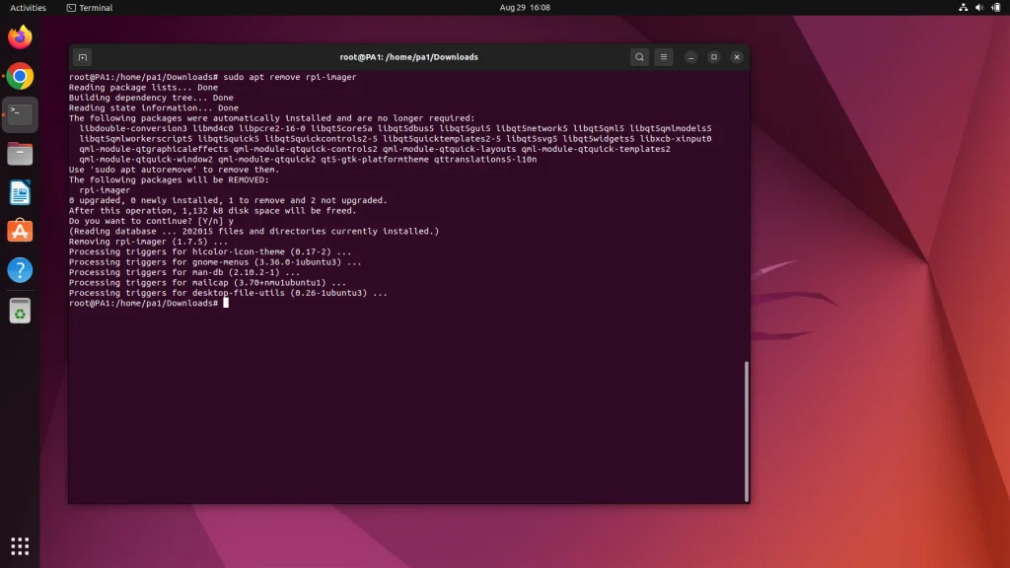Open the Files manager in the dock

pos(20,154)
